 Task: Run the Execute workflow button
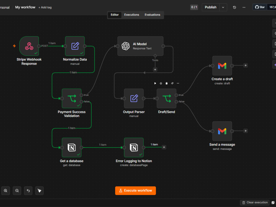click(x=135, y=191)
